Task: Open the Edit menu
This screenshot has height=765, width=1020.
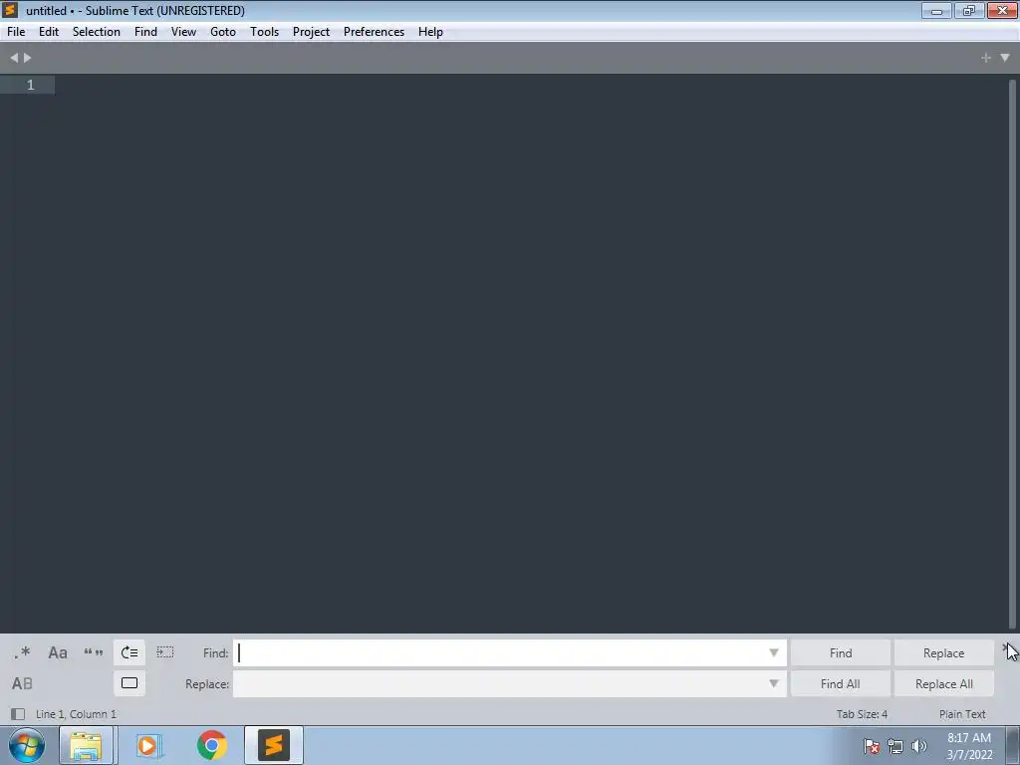Action: [x=49, y=32]
